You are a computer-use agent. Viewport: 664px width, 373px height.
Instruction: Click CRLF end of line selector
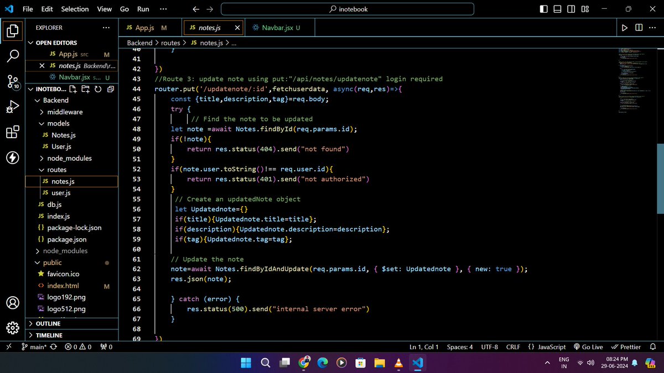513,347
